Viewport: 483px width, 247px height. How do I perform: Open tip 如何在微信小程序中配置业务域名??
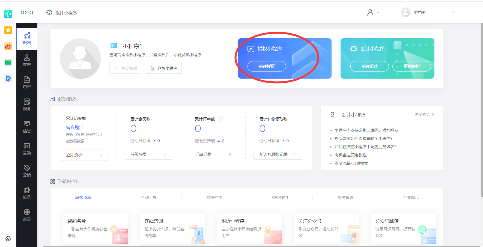coord(366,147)
